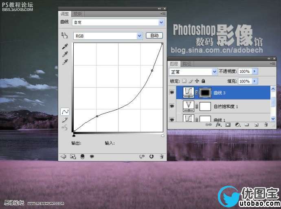Switch to the 图层 tab
The width and height of the screenshot is (281, 209).
174,64
